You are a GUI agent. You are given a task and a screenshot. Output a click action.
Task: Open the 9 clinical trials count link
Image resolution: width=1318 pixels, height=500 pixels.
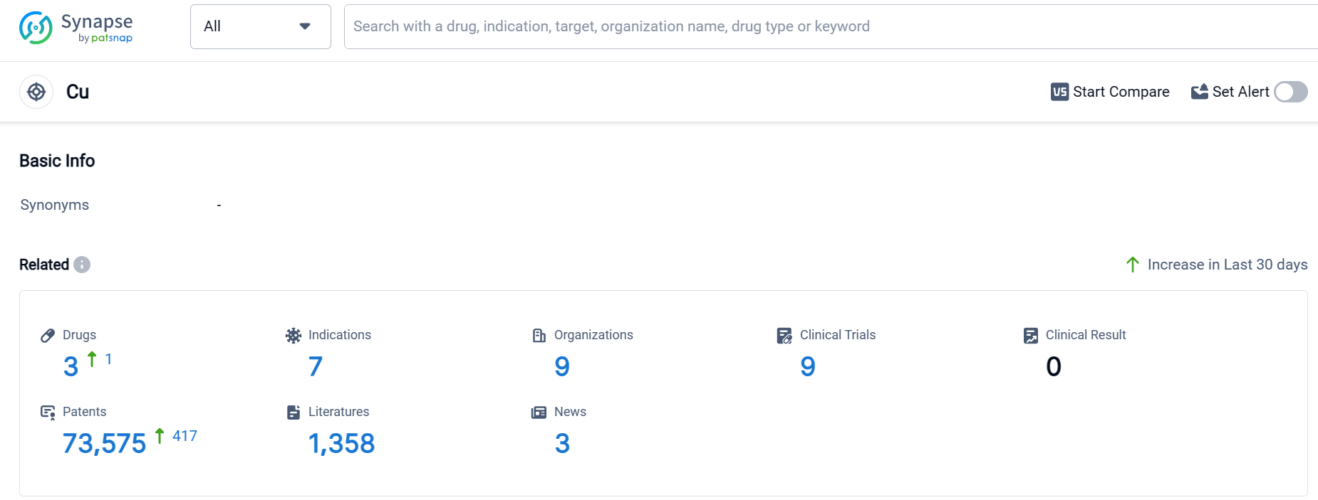click(807, 367)
